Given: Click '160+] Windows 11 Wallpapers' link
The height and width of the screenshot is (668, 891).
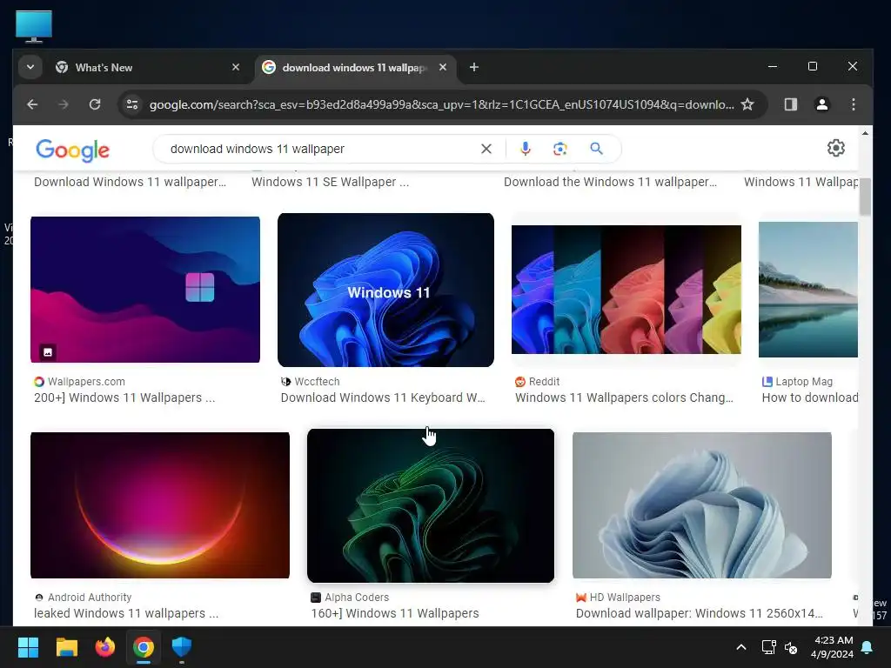Looking at the screenshot, I should (395, 613).
